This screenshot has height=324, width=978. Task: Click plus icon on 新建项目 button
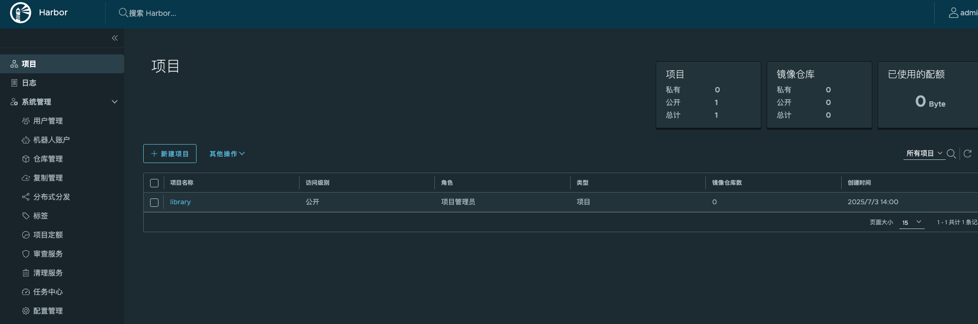point(154,154)
